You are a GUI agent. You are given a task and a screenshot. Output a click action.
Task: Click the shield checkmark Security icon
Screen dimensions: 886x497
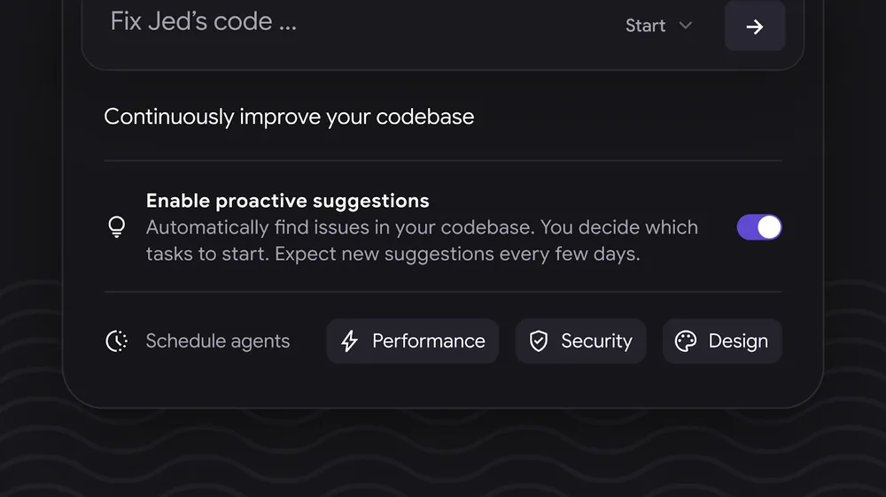click(x=539, y=341)
